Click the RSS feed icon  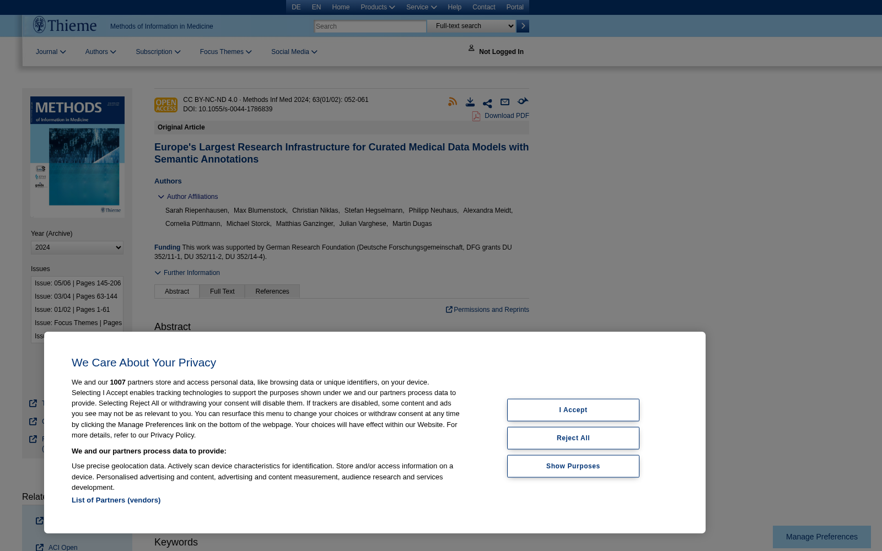click(453, 101)
